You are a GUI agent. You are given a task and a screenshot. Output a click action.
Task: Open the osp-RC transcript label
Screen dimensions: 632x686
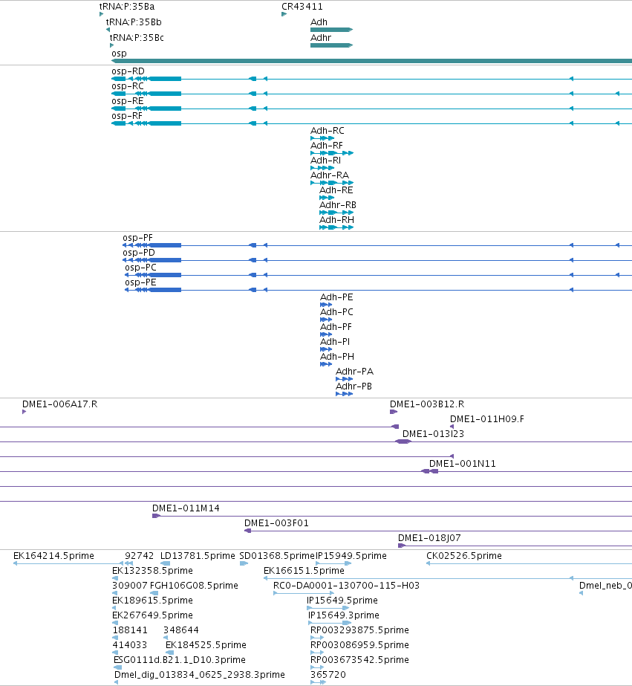[x=128, y=85]
